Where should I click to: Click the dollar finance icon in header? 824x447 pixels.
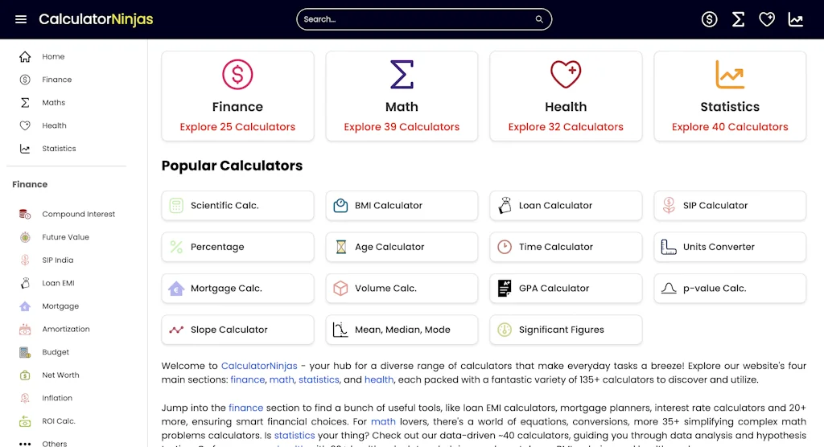coord(709,19)
